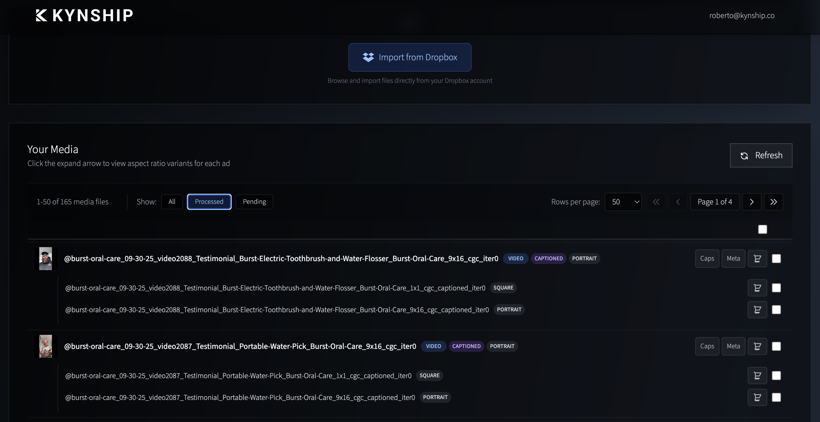Click the Import from Dropbox button
This screenshot has width=820, height=422.
(410, 57)
